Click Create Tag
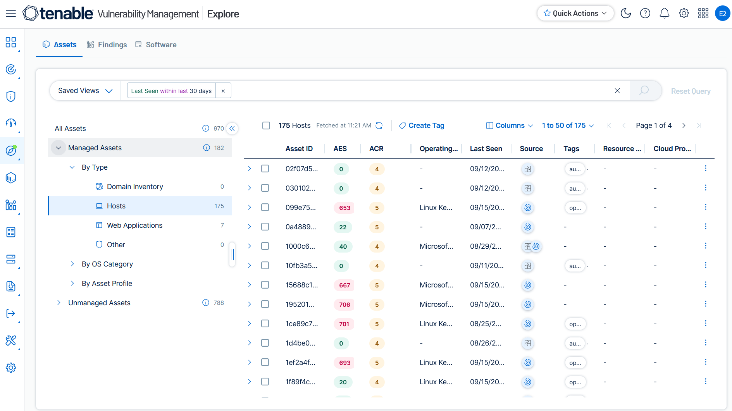 (x=422, y=126)
